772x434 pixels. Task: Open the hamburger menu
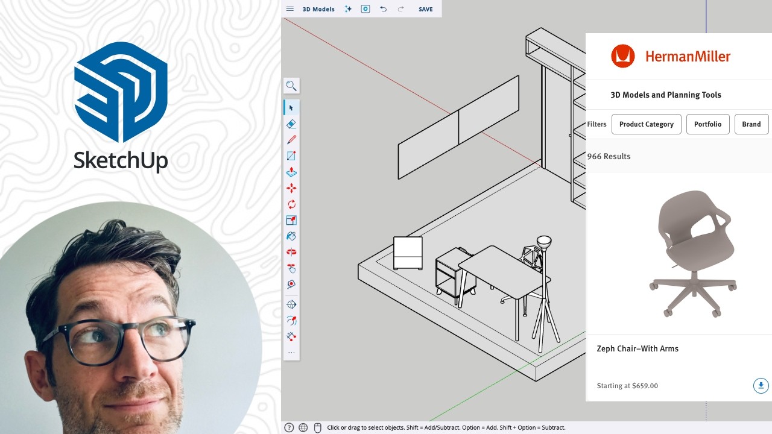click(290, 9)
